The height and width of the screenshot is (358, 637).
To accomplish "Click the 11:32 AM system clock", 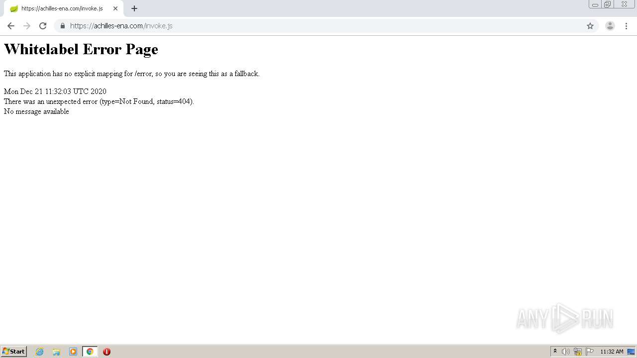I will (612, 352).
